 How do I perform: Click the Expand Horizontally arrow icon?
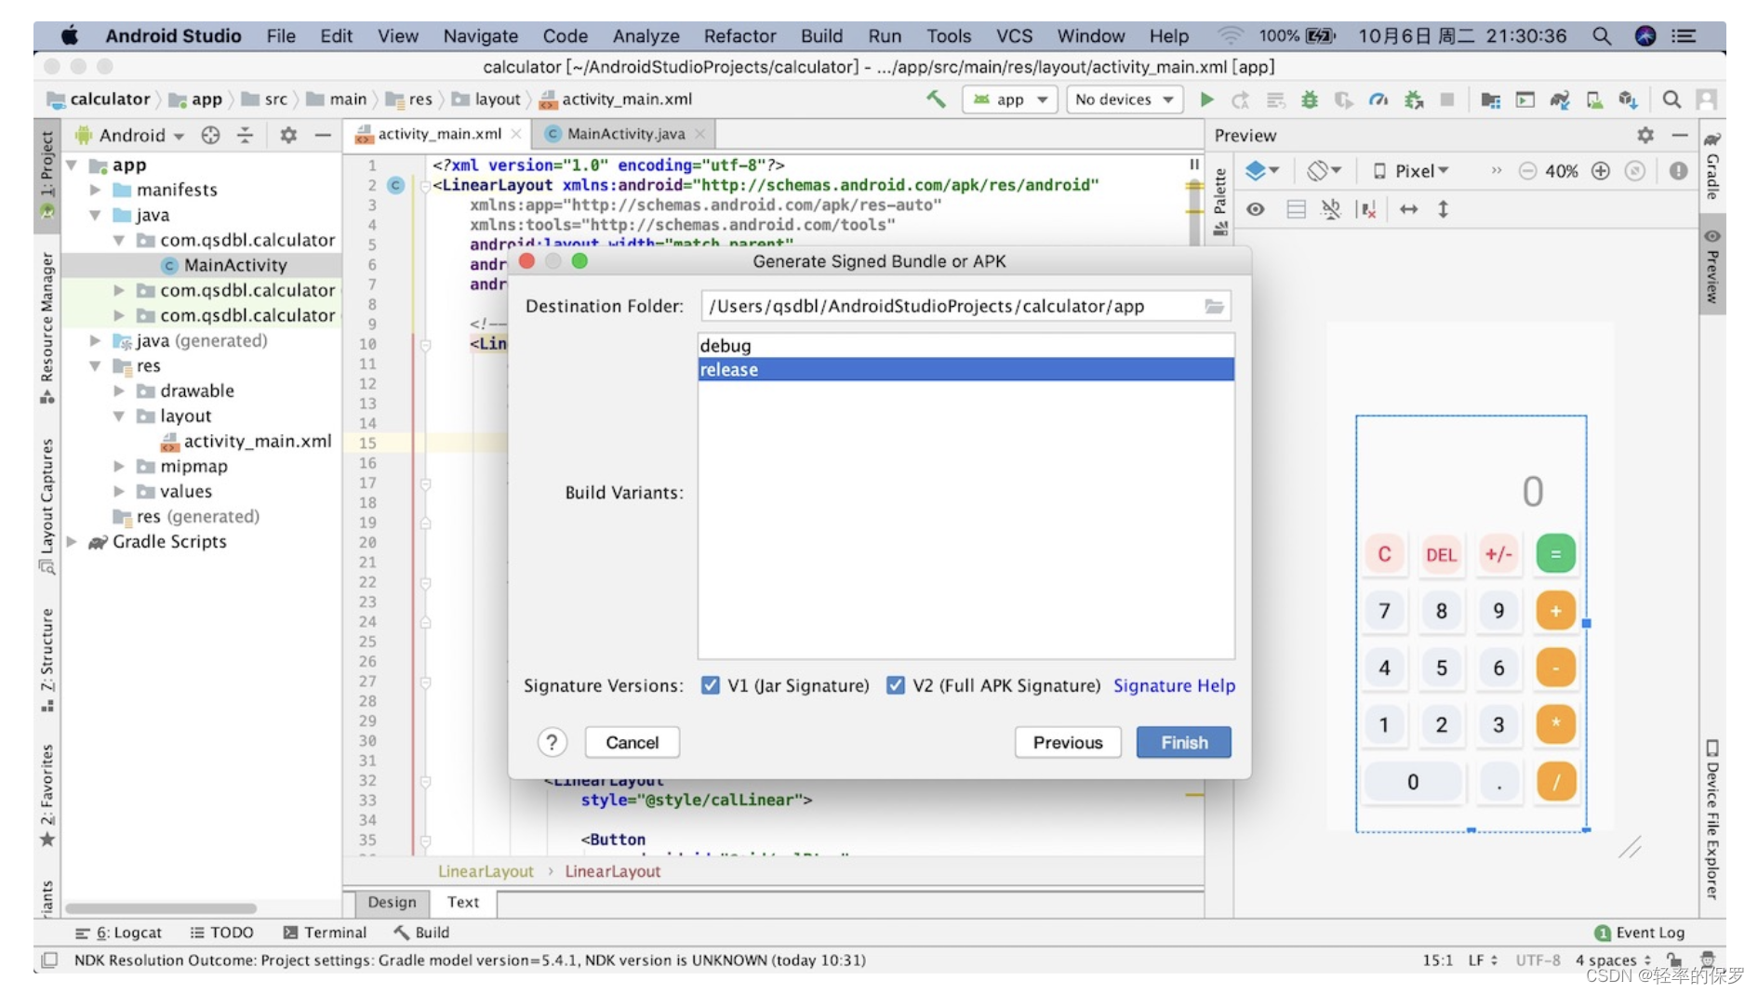pyautogui.click(x=1408, y=209)
